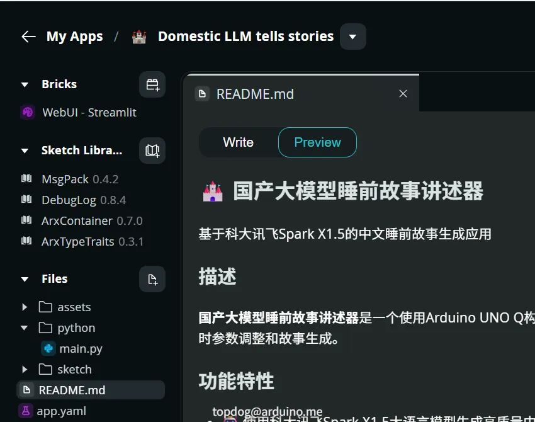The image size is (535, 422).
Task: Switch to Preview mode
Action: (x=317, y=142)
